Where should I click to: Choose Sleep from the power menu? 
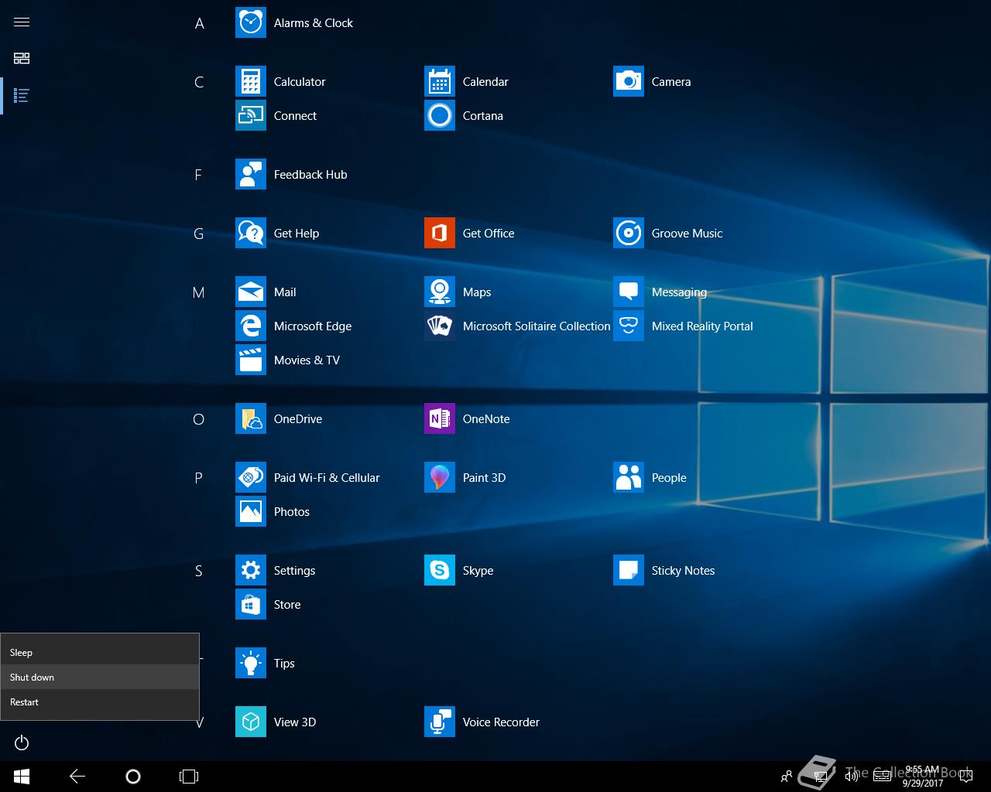100,652
